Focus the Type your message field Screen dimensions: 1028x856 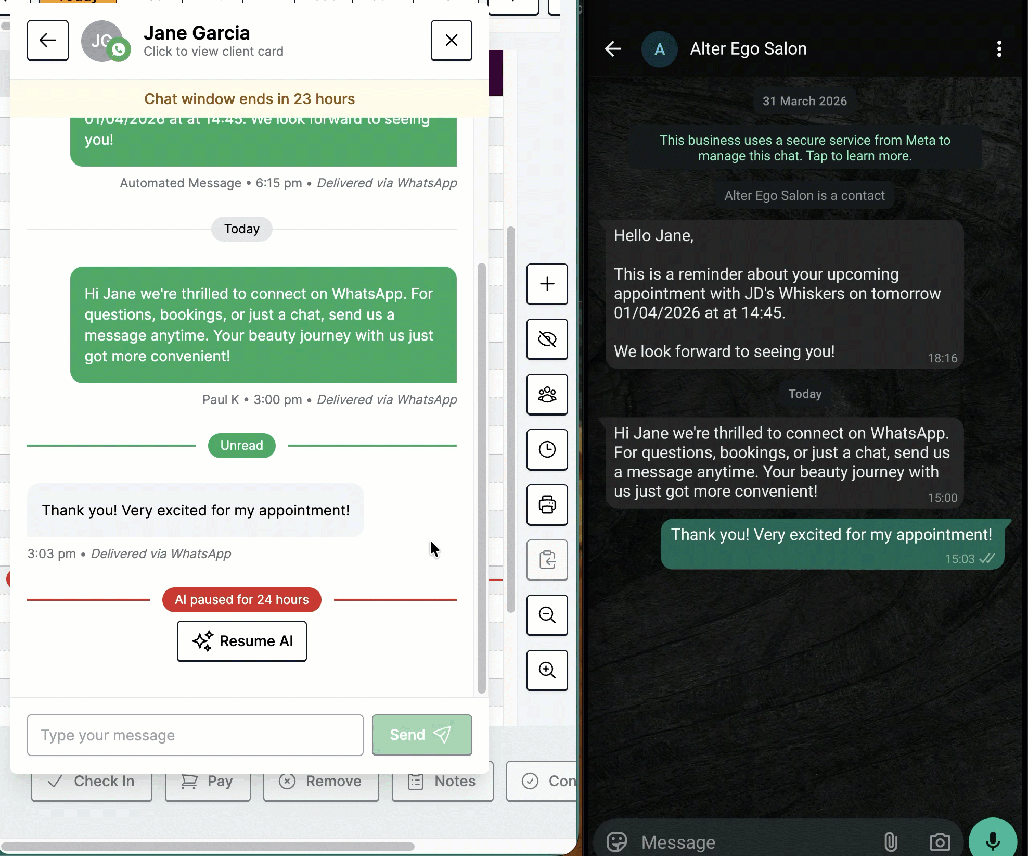tap(195, 735)
